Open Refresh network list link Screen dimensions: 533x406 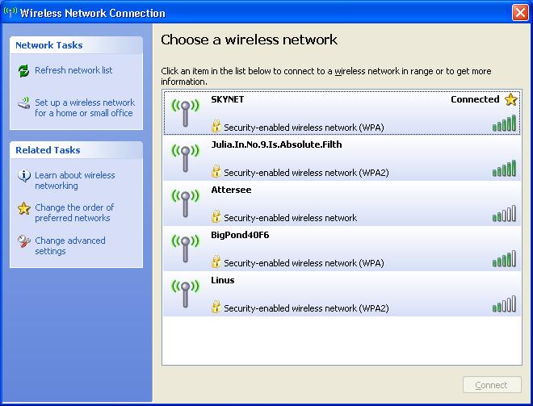pos(73,70)
